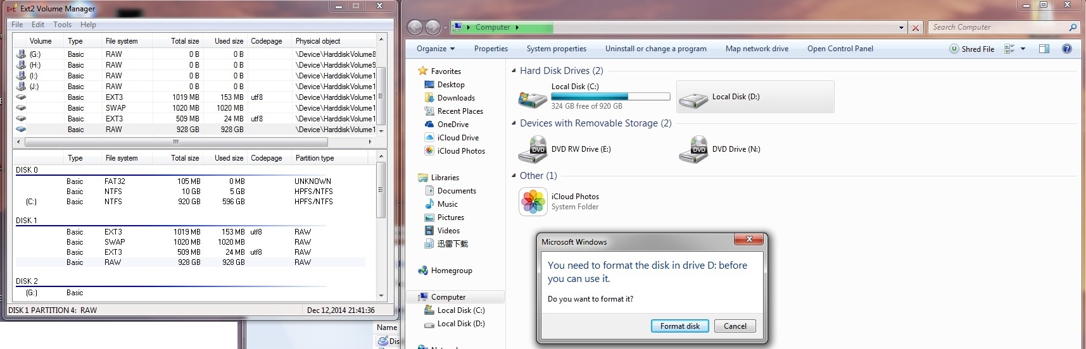Click the Back arrow in Explorer

(415, 27)
